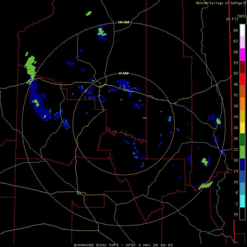Click the lone green echo above the 100 NMI ring
Image resolution: width=247 pixels, height=247 pixels.
89,13
